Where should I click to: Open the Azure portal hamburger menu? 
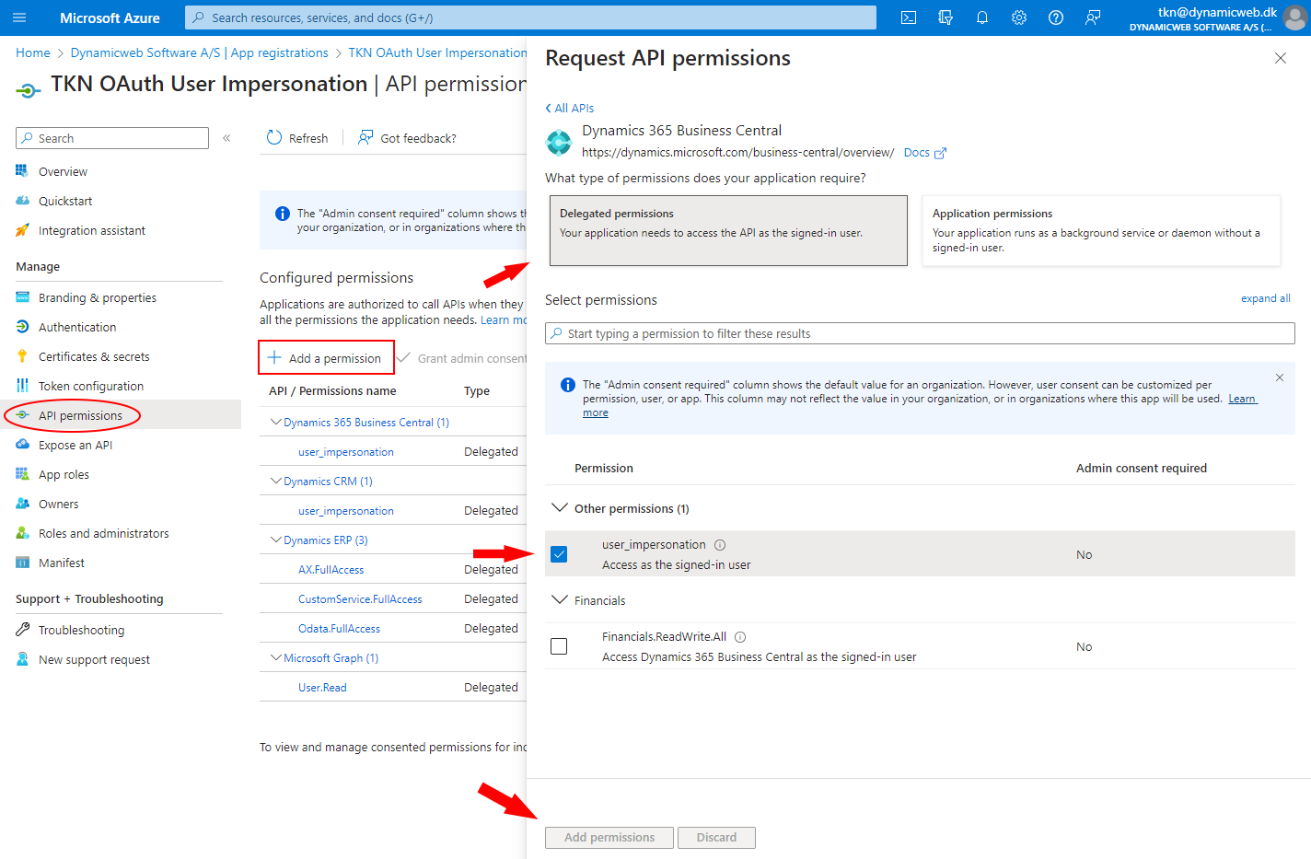19,17
